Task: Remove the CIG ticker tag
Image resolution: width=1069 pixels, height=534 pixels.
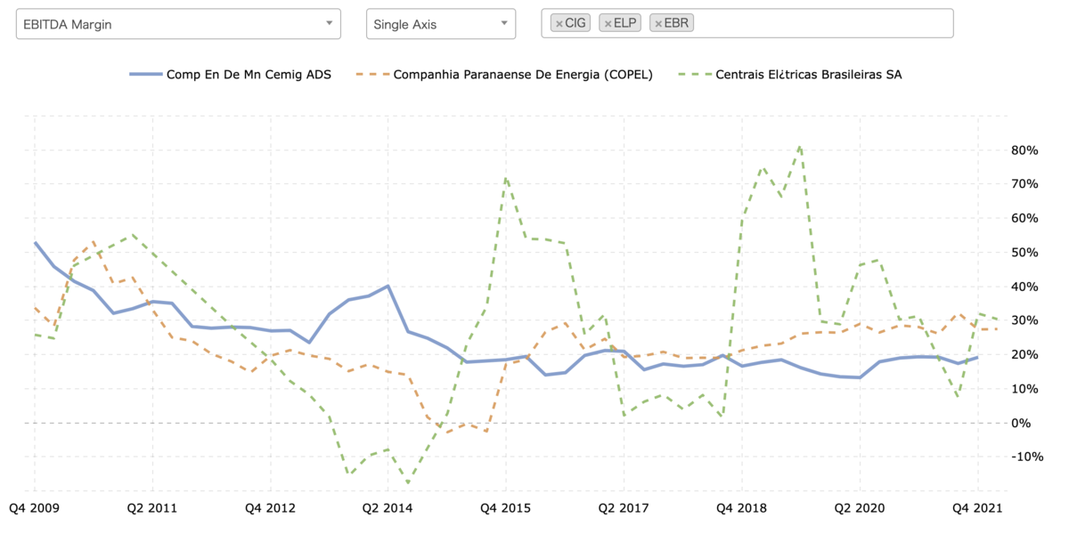Action: click(x=559, y=24)
